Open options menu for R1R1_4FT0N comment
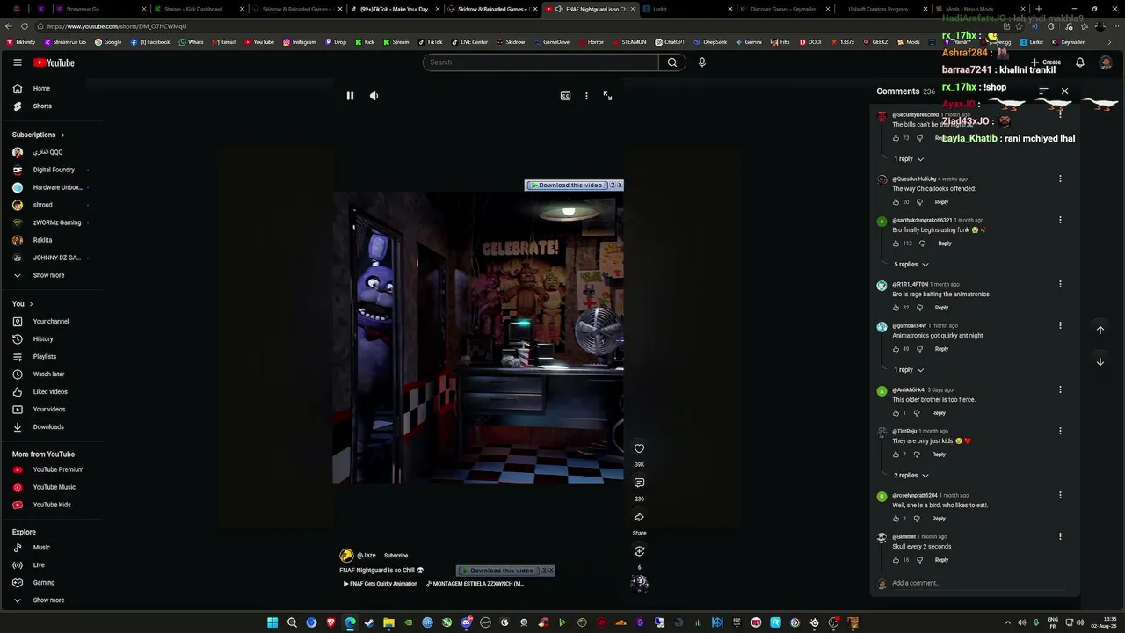 (x=1060, y=284)
